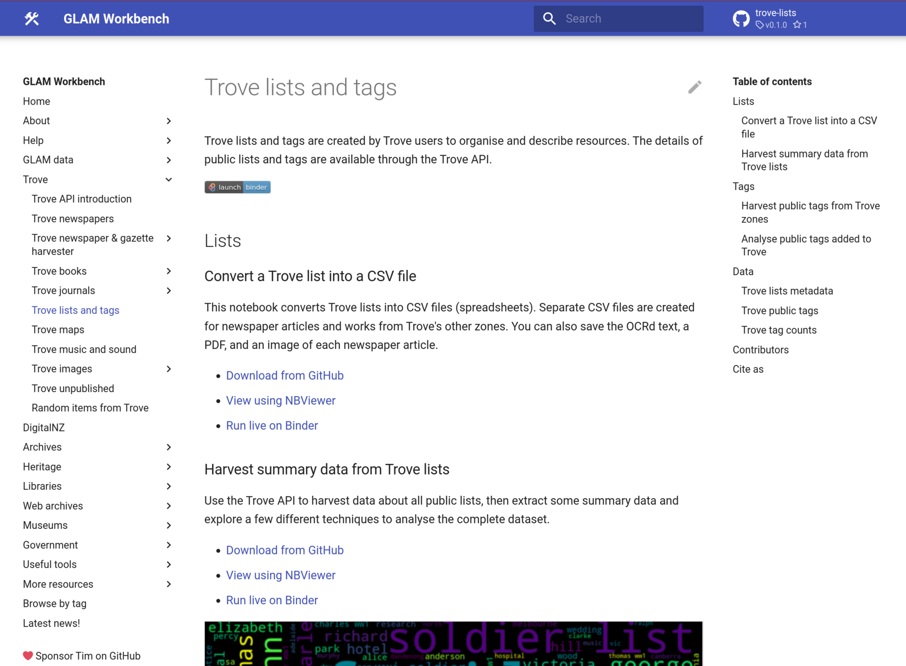This screenshot has height=666, width=906.
Task: Jump to Trove public tags in contents
Action: click(x=779, y=310)
